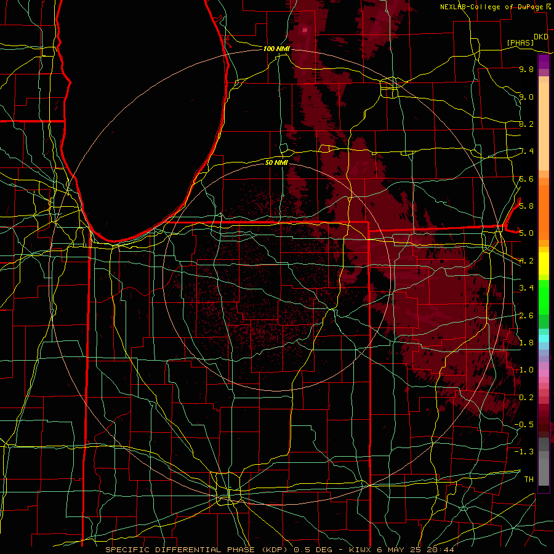
Task: Click the 1.8 legend value
Action: [526, 343]
